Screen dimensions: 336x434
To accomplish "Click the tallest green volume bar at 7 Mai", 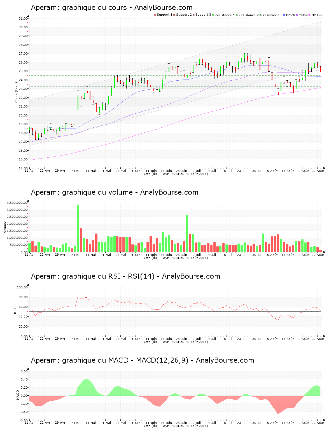I will click(78, 228).
